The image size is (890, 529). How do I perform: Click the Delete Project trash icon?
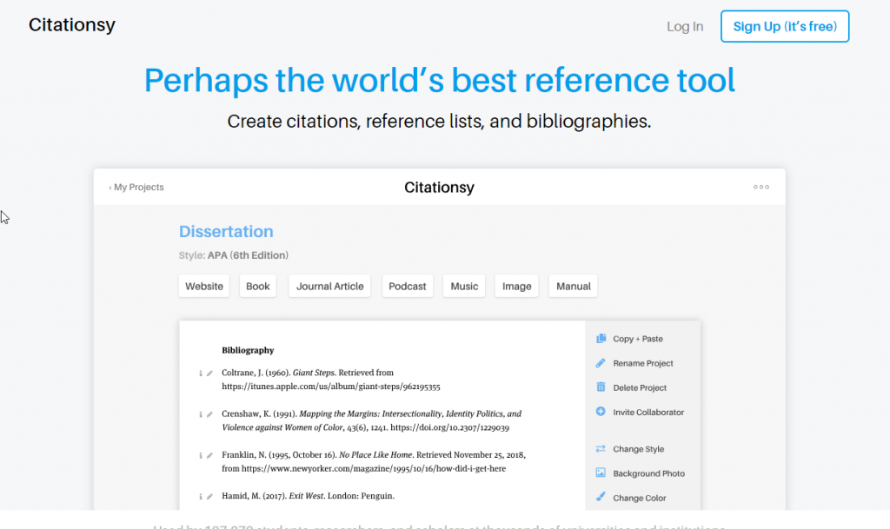pos(600,387)
